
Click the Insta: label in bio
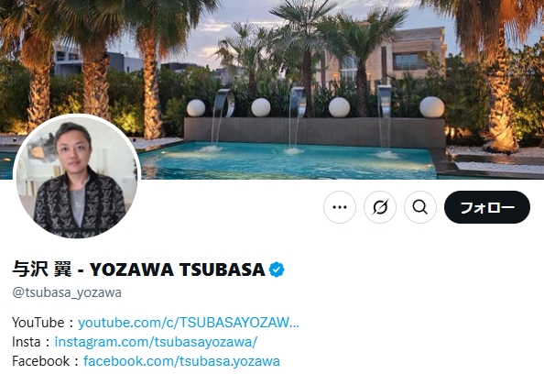coord(31,342)
